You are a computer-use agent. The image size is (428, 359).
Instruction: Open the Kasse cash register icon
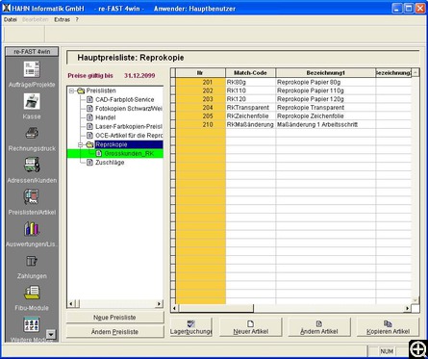click(32, 101)
